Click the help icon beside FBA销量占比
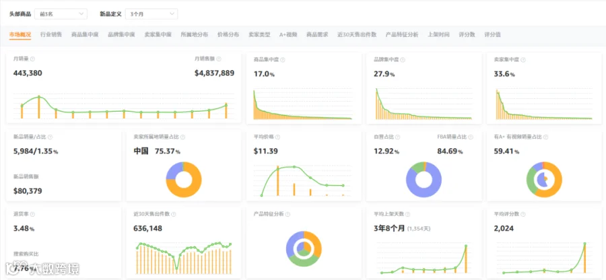606x280 pixels. tap(470, 137)
